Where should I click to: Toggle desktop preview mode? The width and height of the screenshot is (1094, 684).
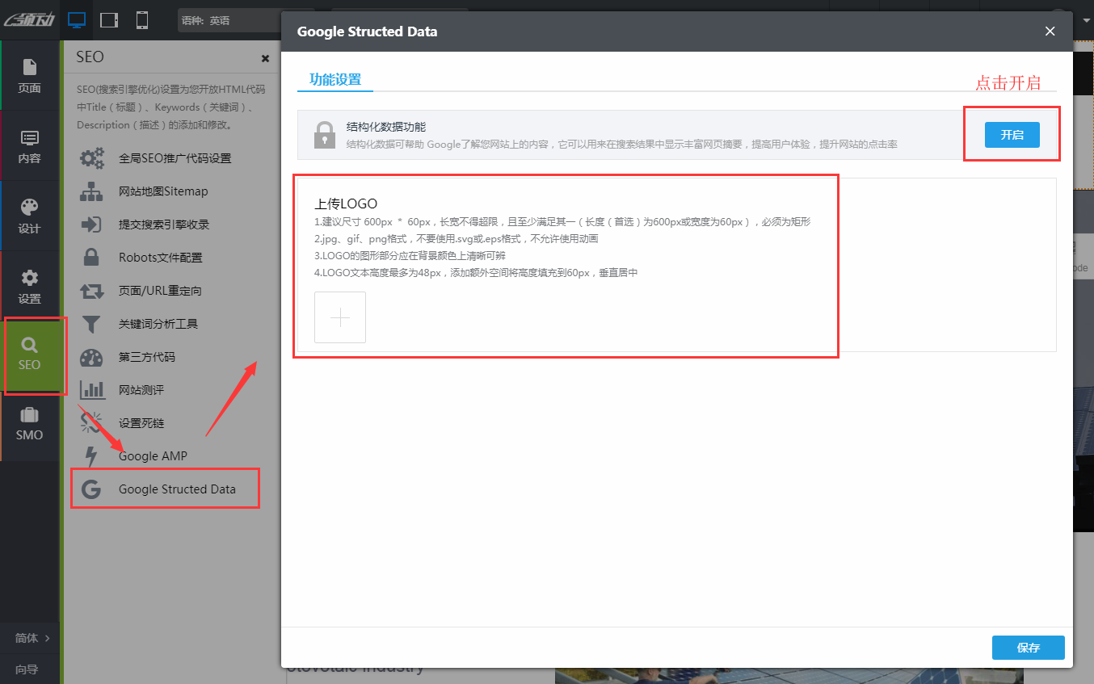77,19
